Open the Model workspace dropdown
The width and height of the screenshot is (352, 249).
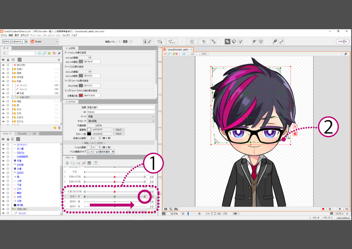tap(44, 42)
